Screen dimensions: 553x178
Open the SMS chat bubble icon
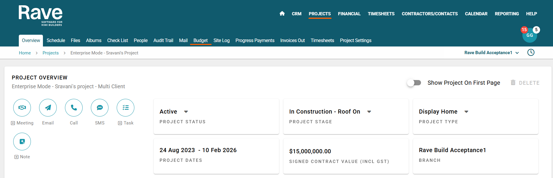100,108
